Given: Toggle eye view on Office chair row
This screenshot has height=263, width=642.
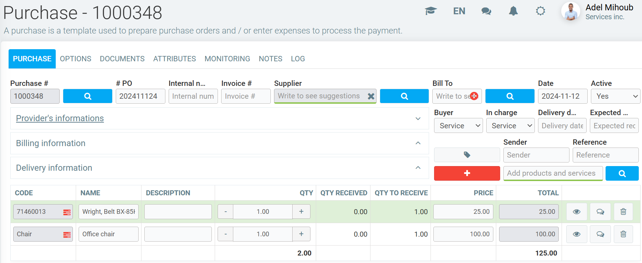Looking at the screenshot, I should (x=577, y=234).
